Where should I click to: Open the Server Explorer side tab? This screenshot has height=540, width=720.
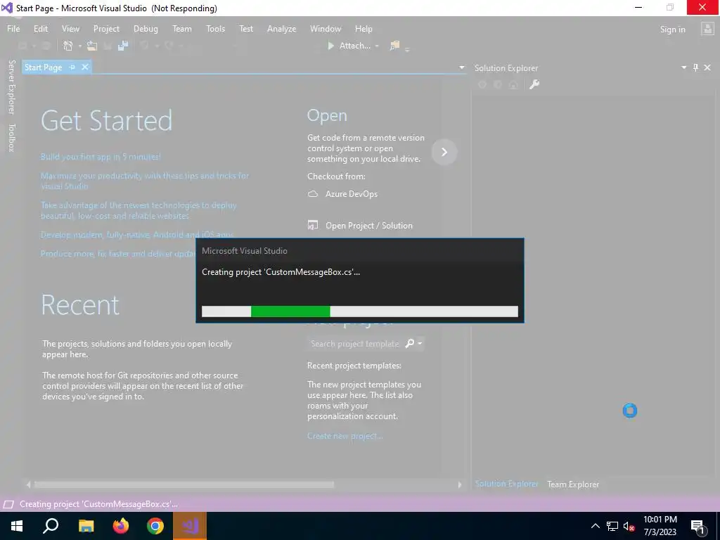pos(12,86)
